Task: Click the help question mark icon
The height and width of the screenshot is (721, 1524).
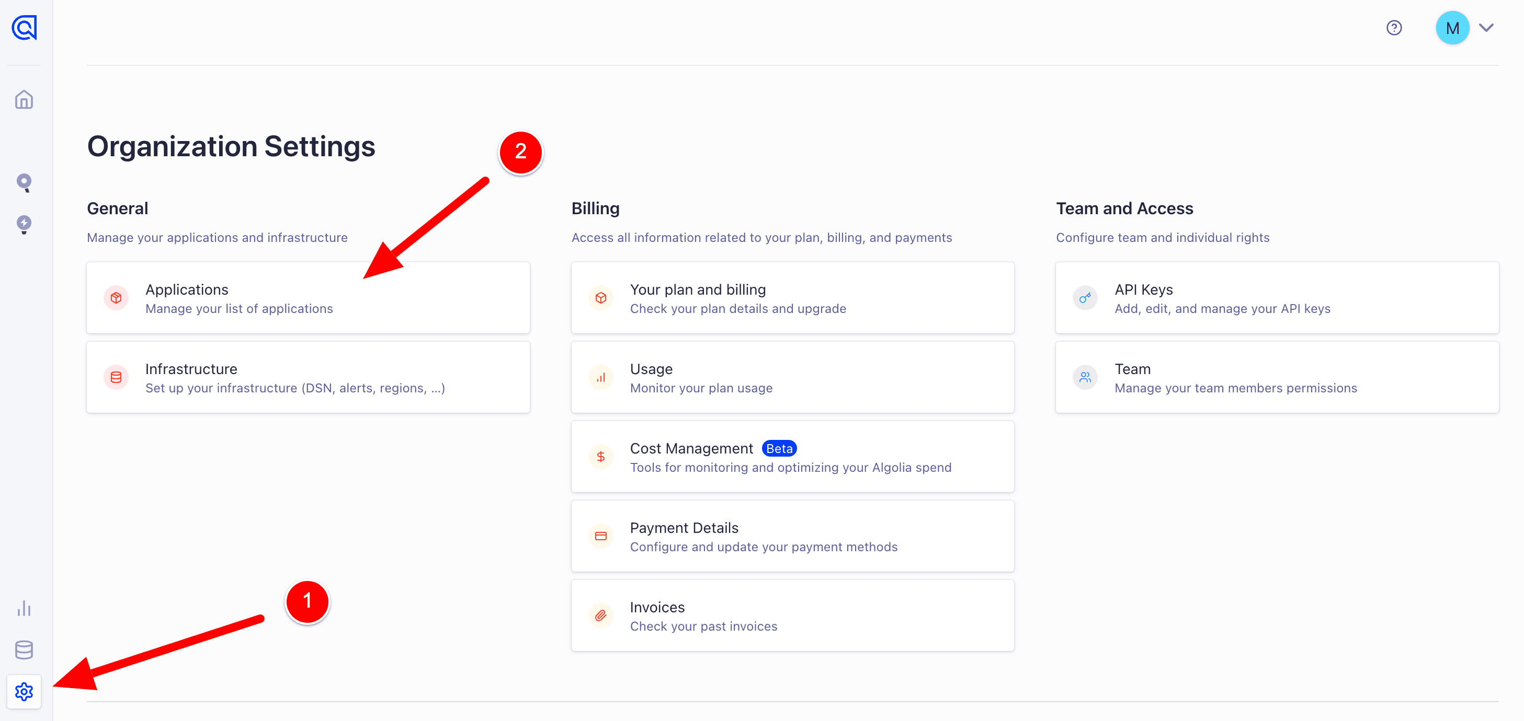Action: (1394, 28)
